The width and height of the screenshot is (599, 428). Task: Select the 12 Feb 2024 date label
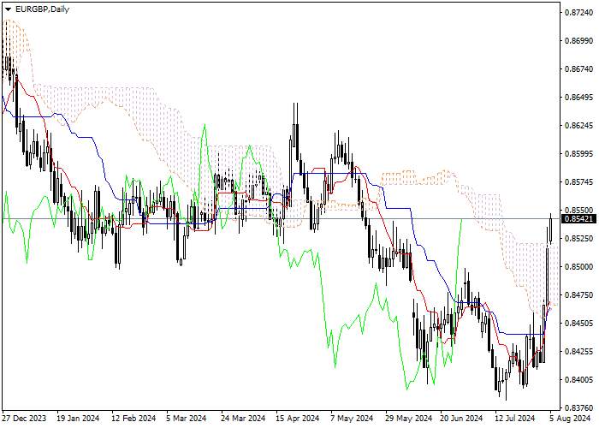click(133, 418)
